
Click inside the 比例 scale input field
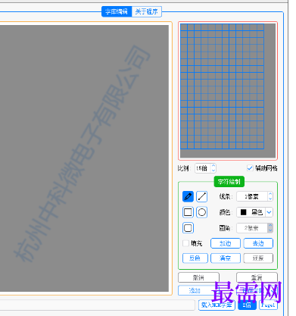click(x=203, y=168)
